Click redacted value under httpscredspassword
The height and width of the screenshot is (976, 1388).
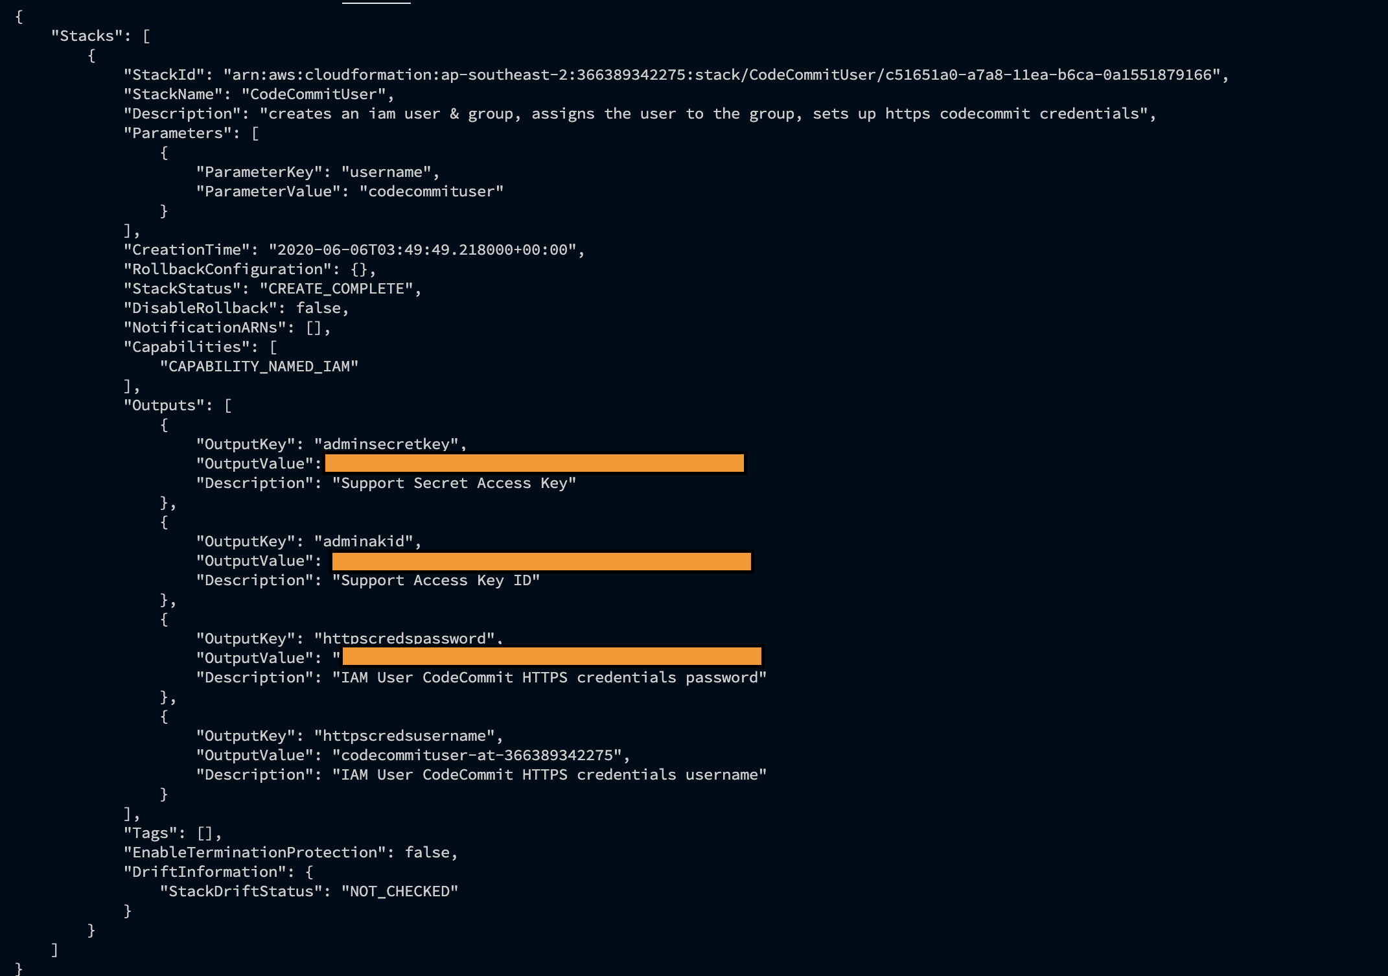pyautogui.click(x=552, y=656)
